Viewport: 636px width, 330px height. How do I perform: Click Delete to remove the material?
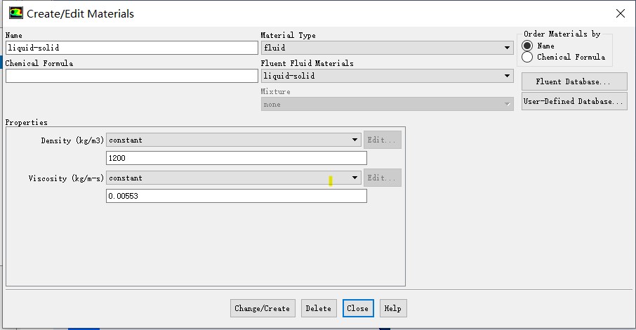tap(318, 308)
